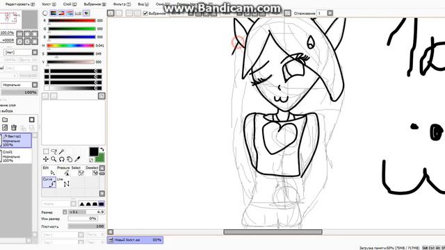Click the layer mask square icon
This screenshot has width=445, height=250.
click(x=32, y=119)
